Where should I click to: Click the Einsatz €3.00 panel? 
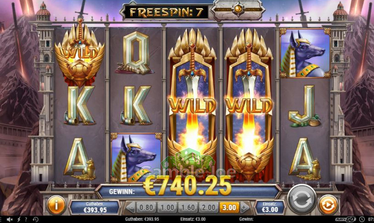(270, 207)
